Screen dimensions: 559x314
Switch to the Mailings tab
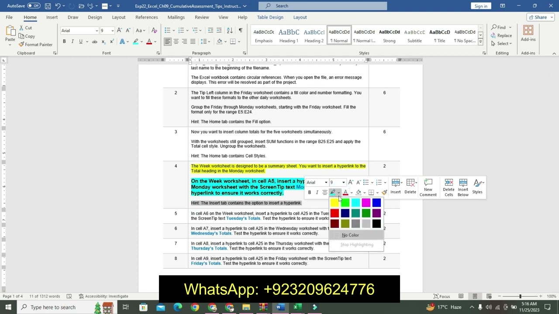click(176, 17)
